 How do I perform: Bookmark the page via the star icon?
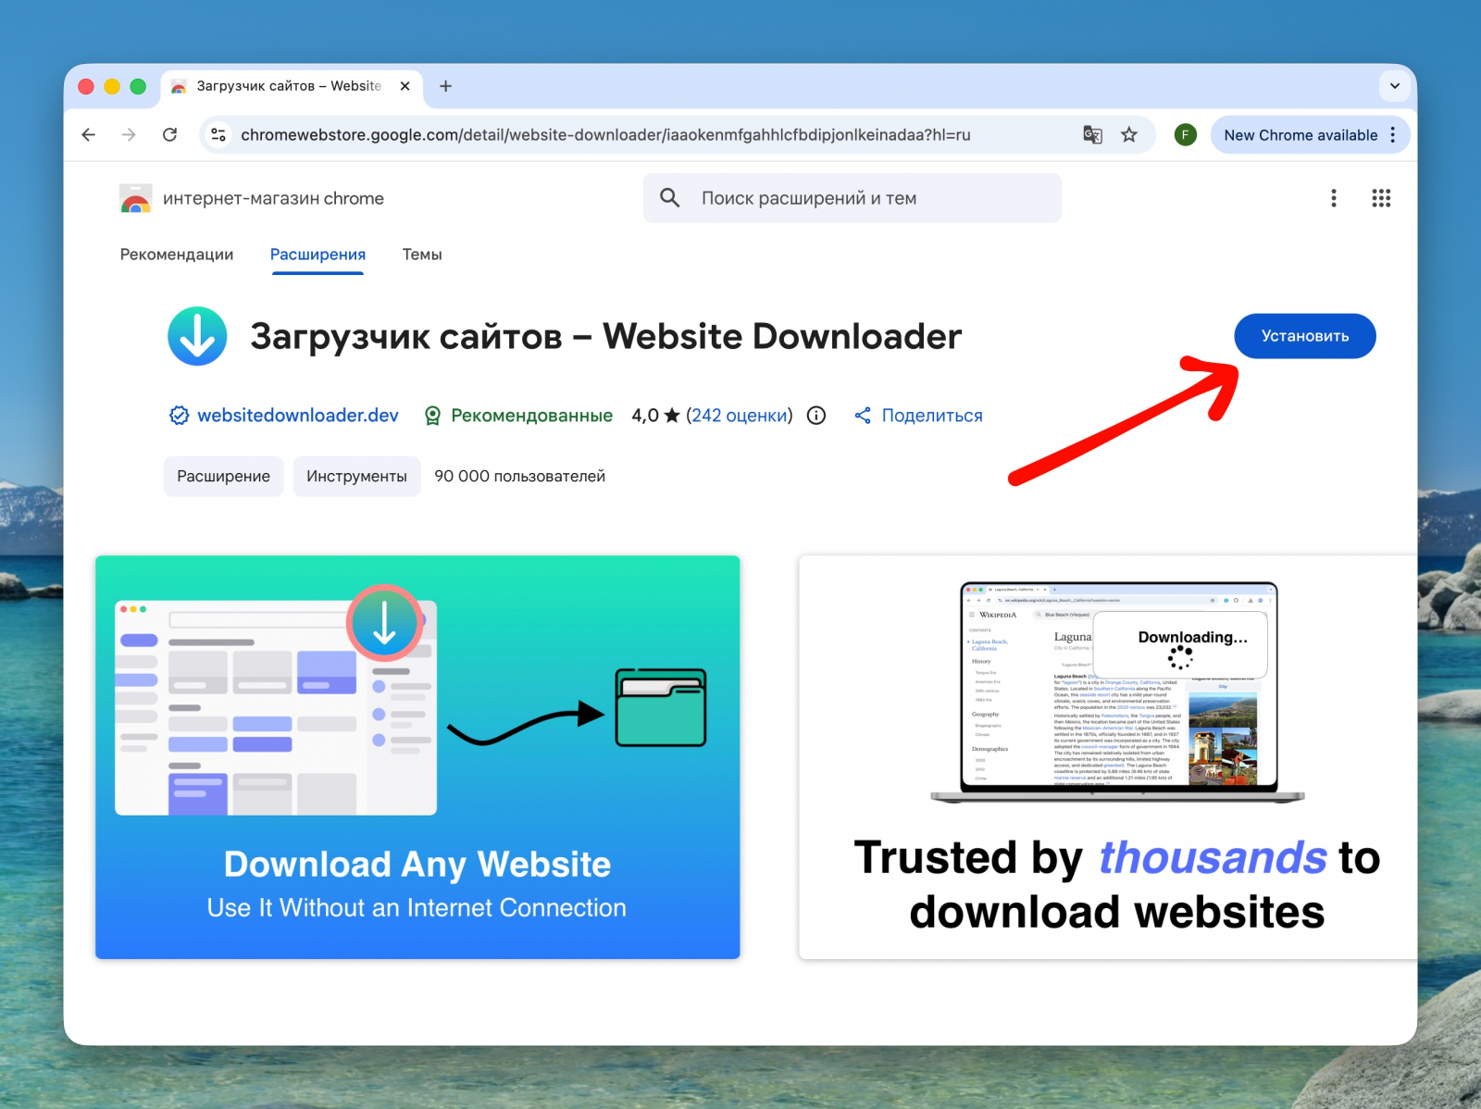click(x=1129, y=134)
